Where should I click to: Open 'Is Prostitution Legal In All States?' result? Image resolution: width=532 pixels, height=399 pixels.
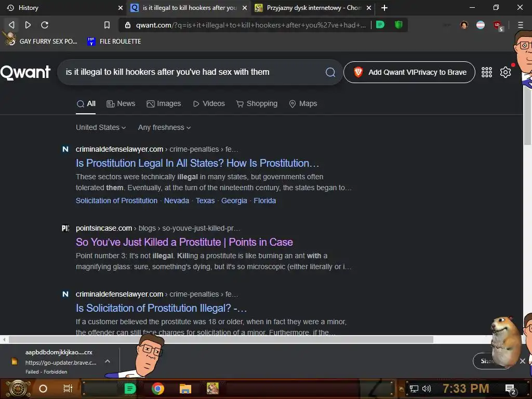(x=197, y=163)
